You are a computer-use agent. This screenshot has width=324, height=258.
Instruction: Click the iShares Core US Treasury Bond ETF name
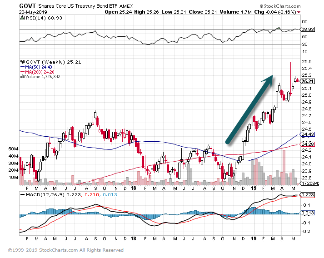[78, 6]
